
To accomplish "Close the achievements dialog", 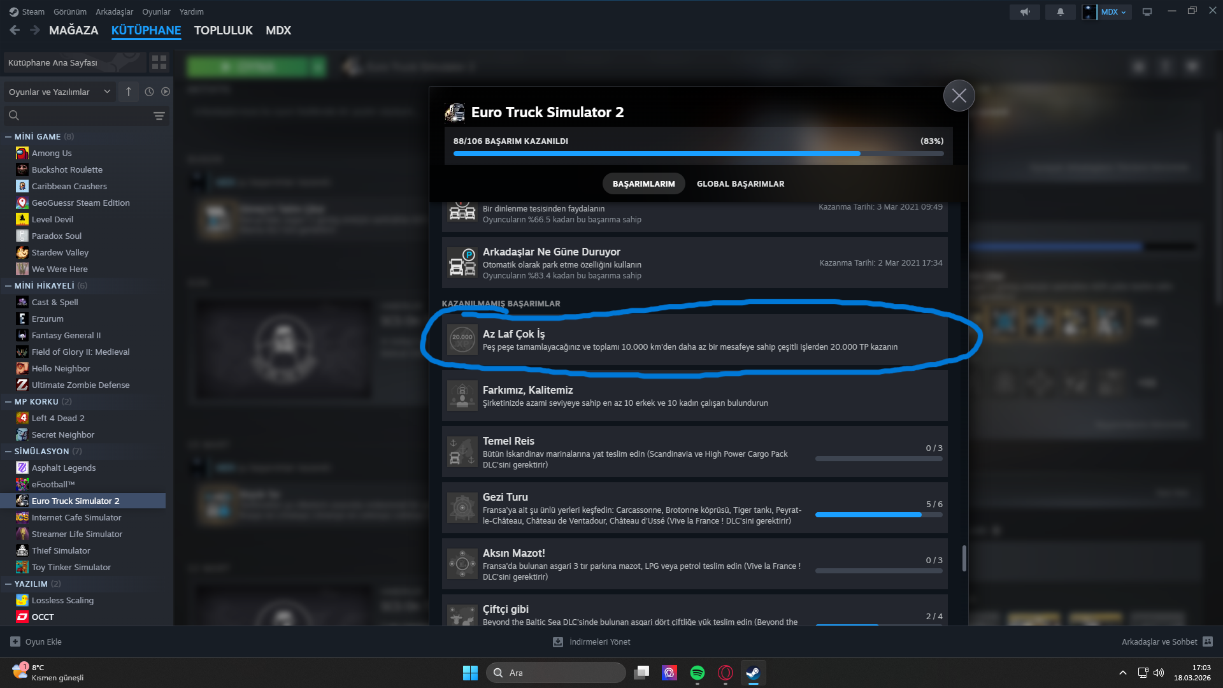I will click(959, 96).
